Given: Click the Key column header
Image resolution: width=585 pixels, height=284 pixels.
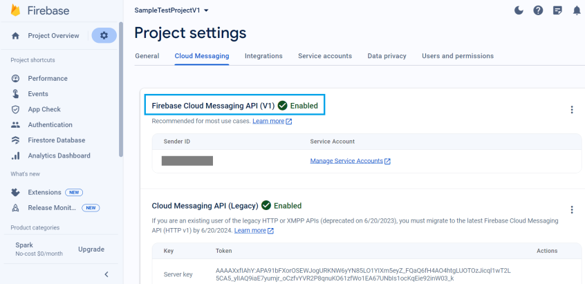Looking at the screenshot, I should [169, 251].
